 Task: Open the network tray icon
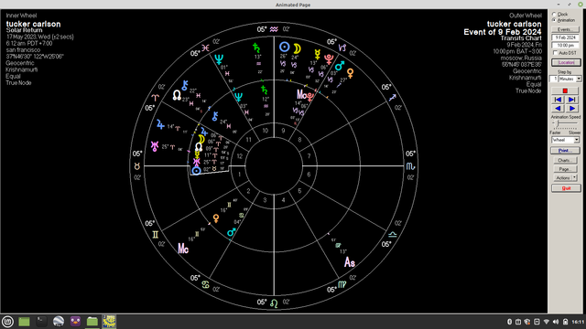point(547,322)
